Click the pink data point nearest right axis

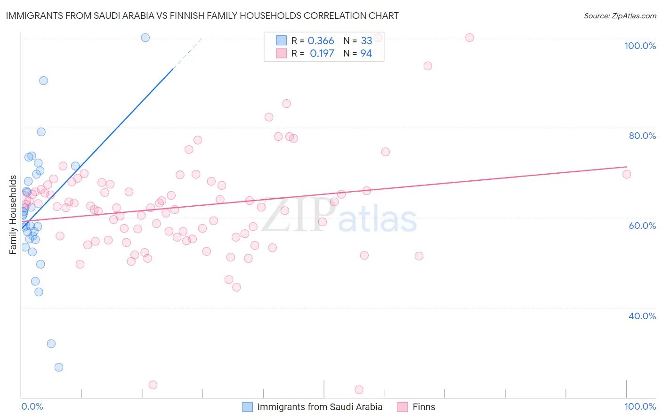[x=627, y=174]
